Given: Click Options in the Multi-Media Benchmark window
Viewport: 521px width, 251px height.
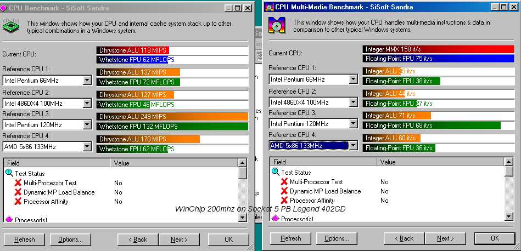Looking at the screenshot, I should pos(336,238).
